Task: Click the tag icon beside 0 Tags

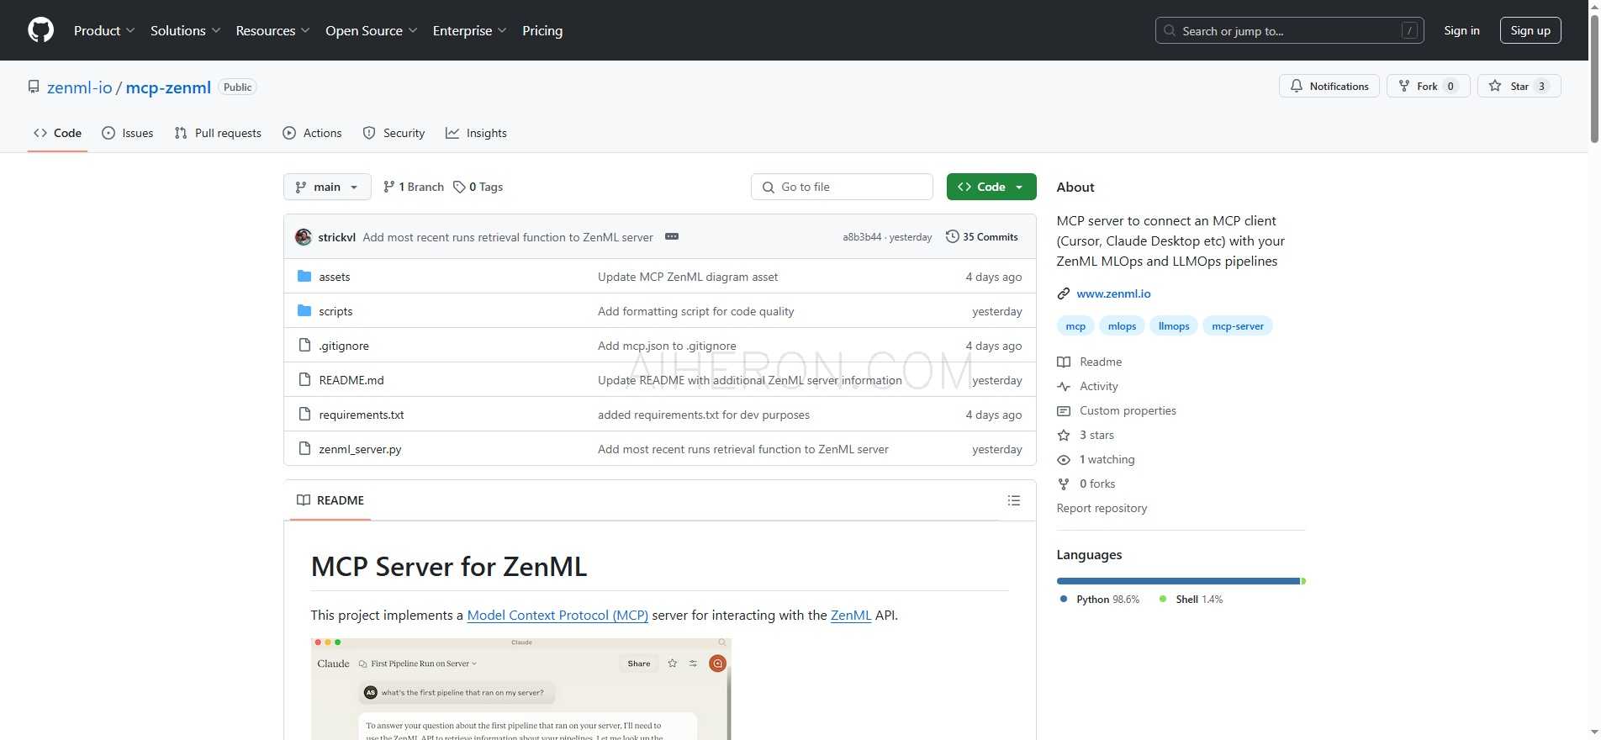Action: (x=459, y=187)
